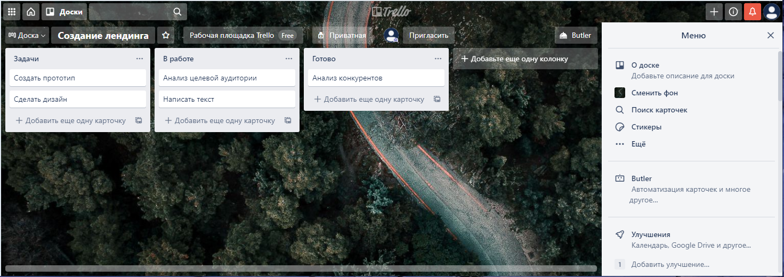
Task: Open card Анализ целевой аудитории
Action: 227,78
